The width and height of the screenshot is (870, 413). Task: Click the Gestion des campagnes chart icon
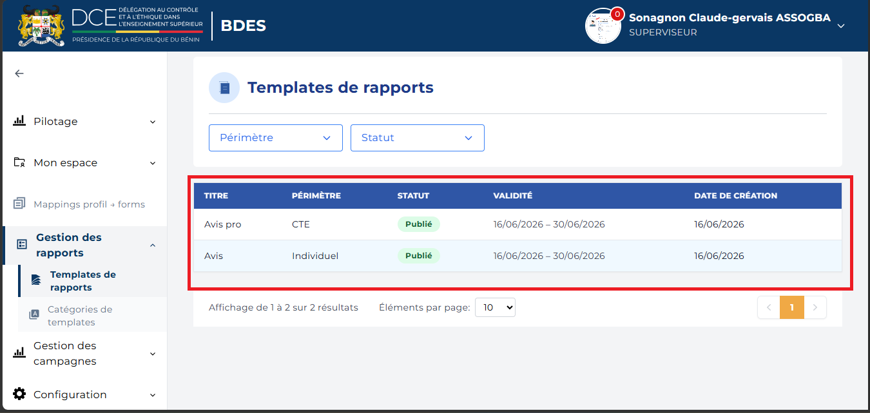coord(19,352)
